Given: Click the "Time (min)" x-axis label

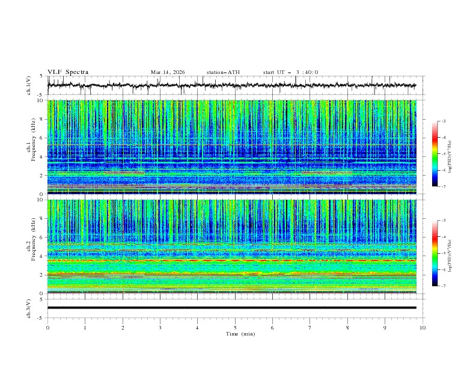Looking at the screenshot, I should tap(240, 334).
